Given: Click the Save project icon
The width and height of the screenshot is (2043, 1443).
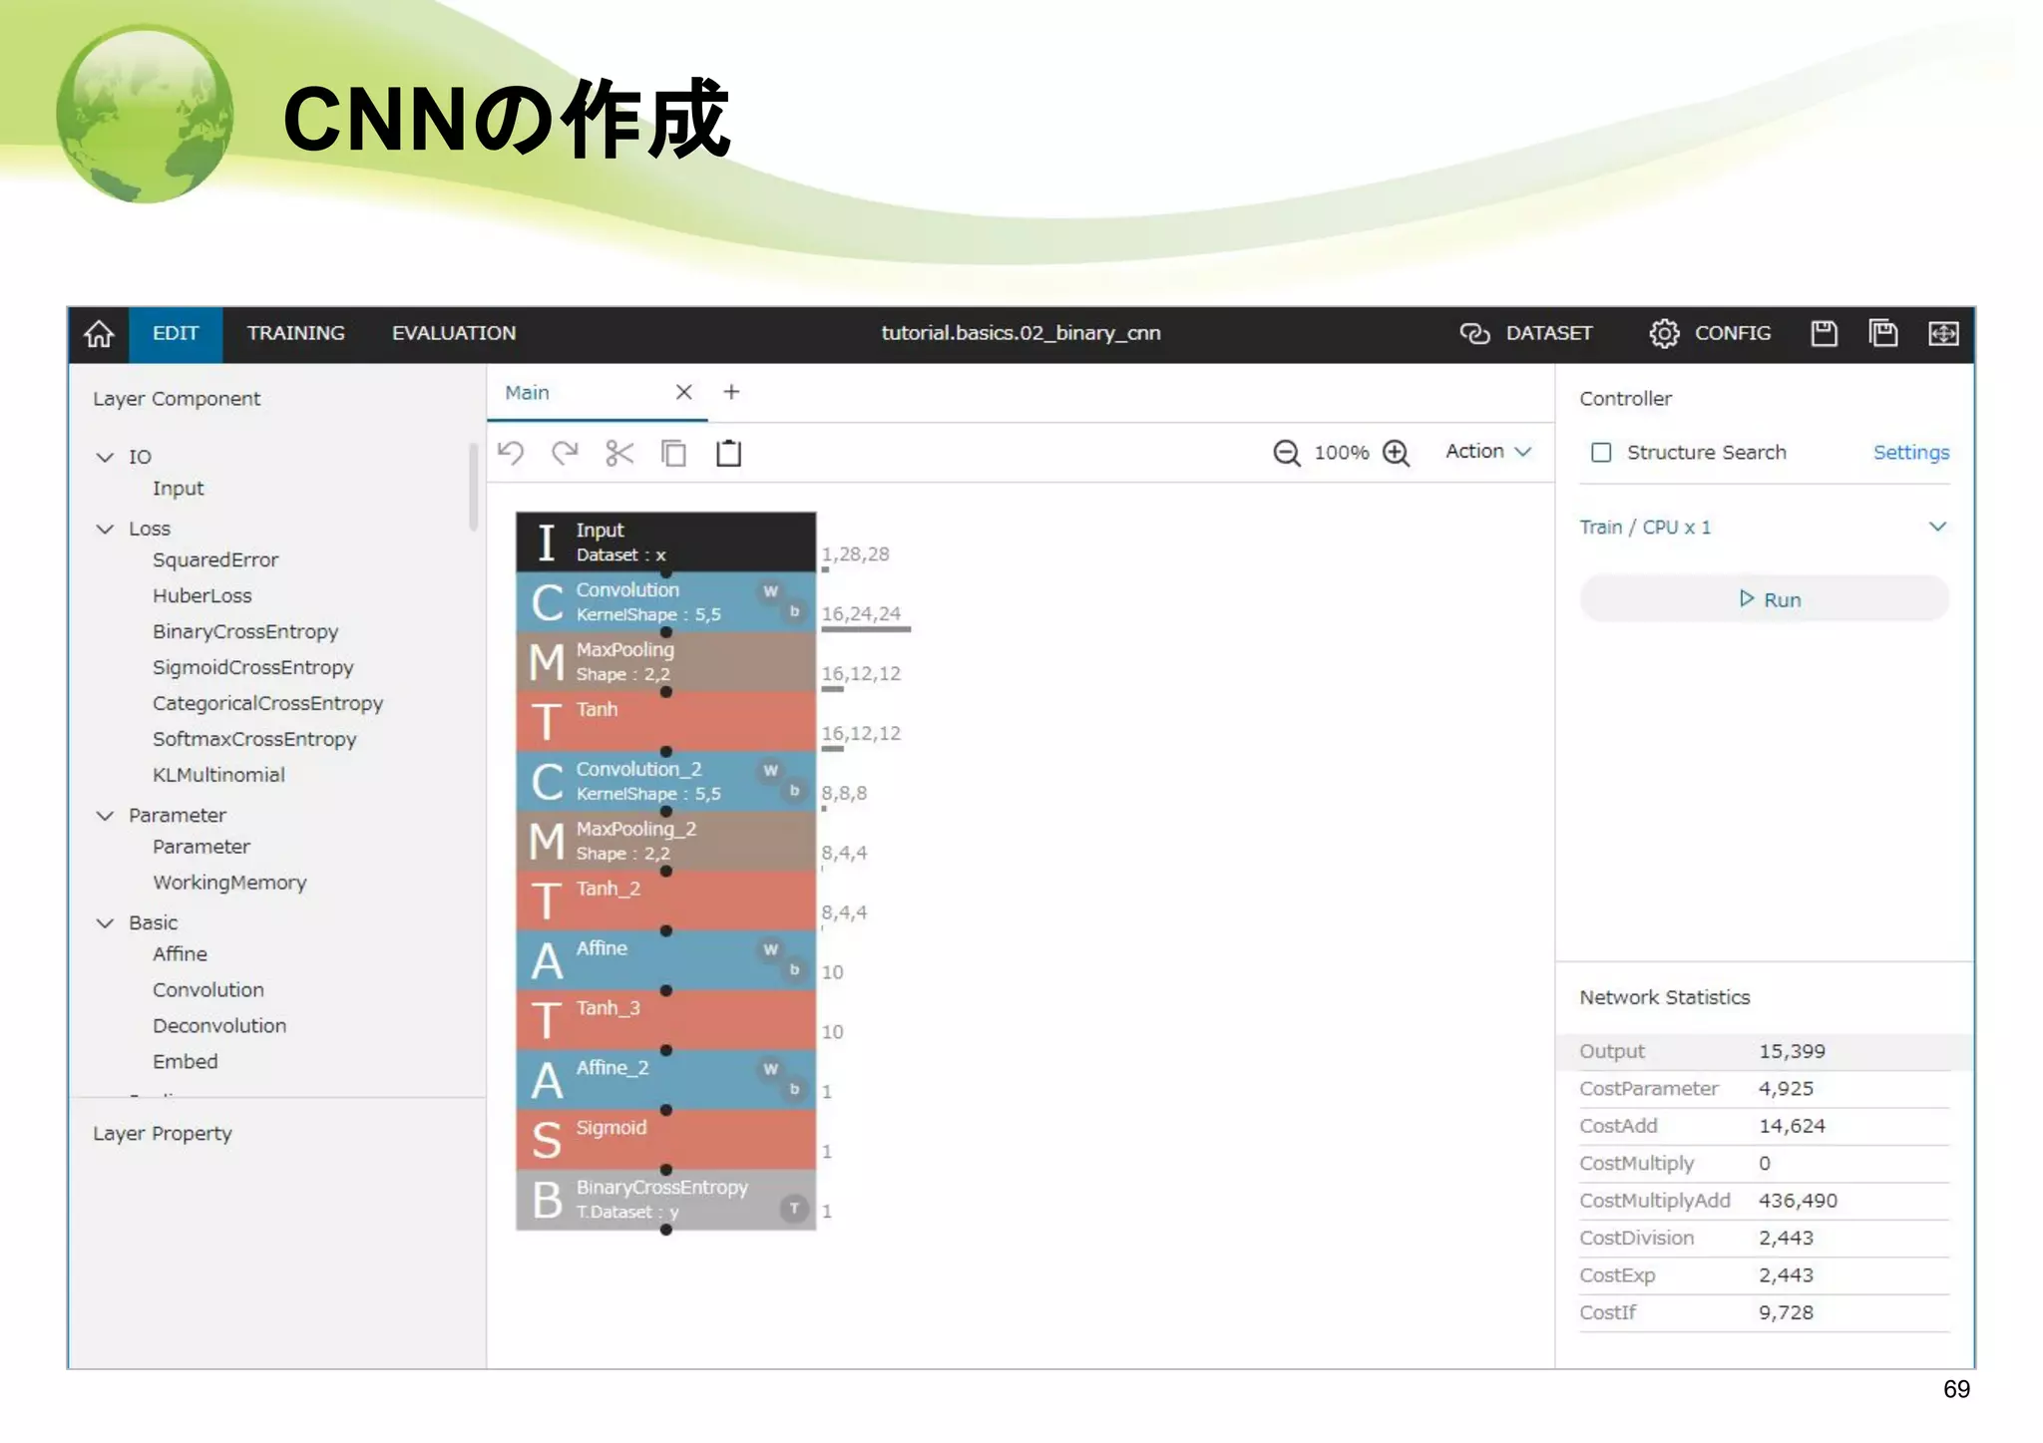Looking at the screenshot, I should point(1824,333).
